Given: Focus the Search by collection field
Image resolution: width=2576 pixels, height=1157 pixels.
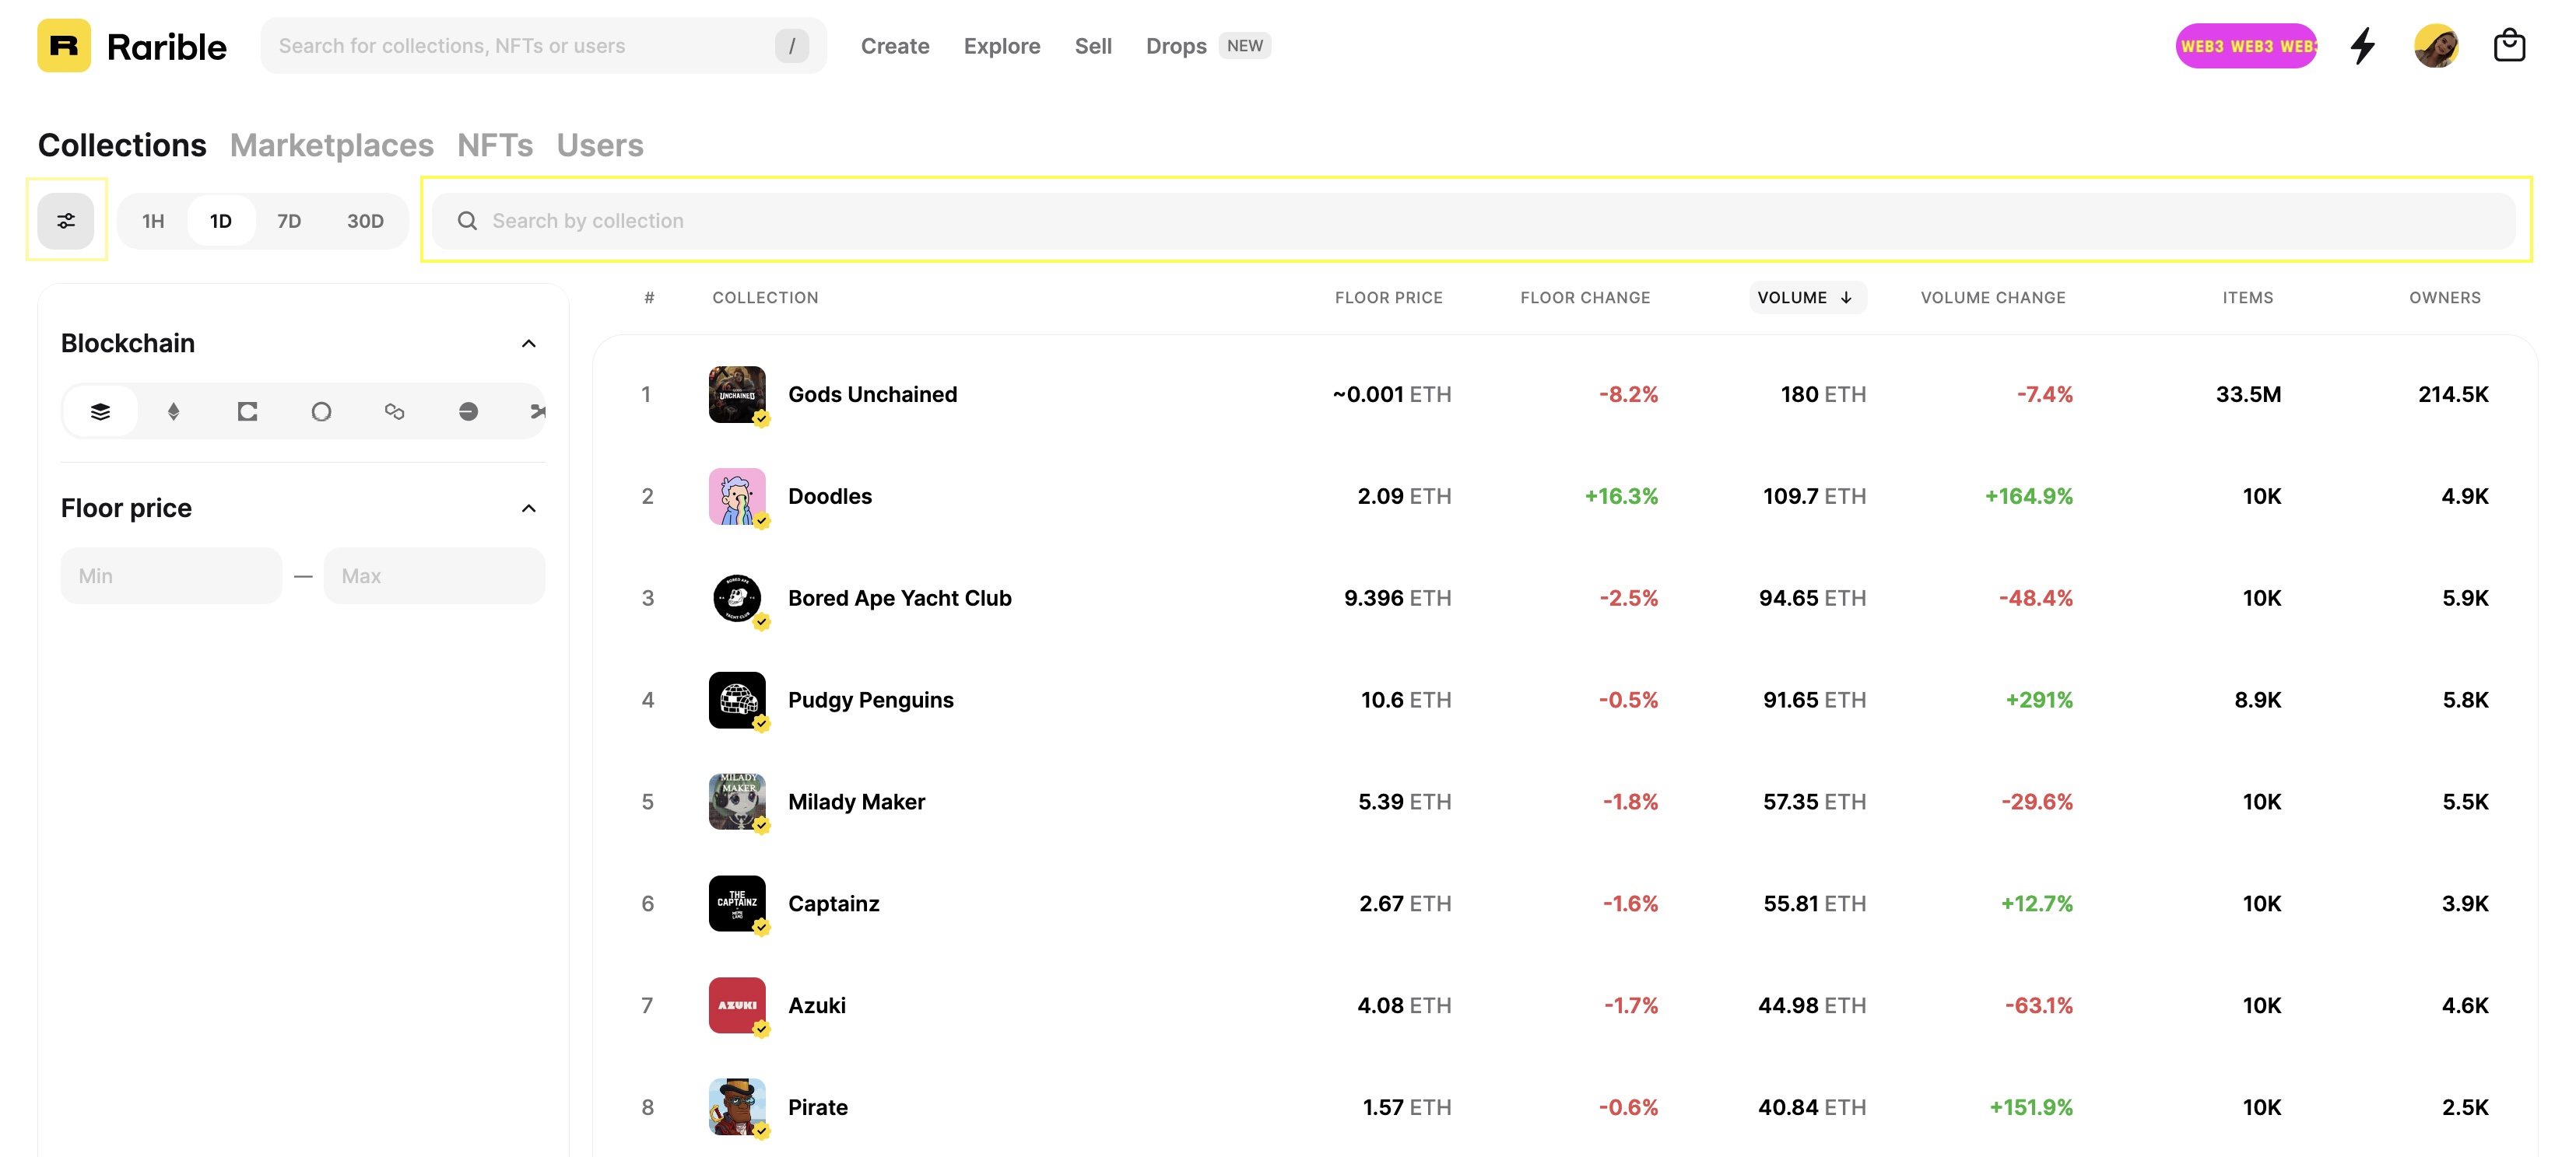Looking at the screenshot, I should point(1473,221).
